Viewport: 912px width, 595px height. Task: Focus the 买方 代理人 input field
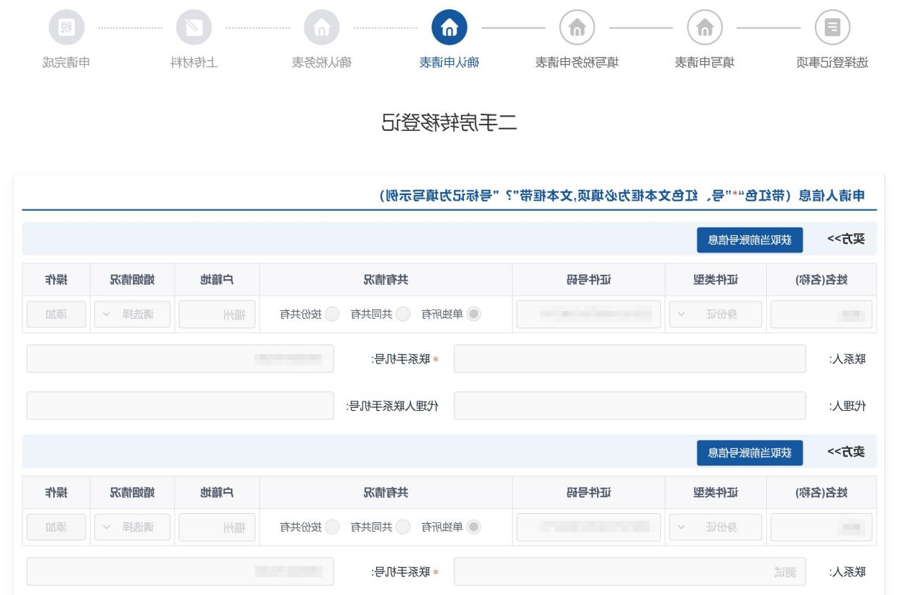(630, 406)
